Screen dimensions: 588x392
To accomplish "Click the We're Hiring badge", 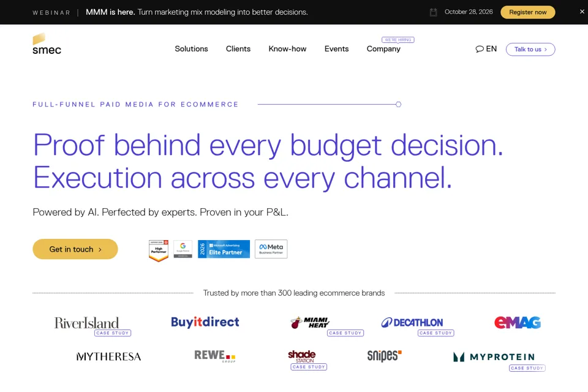I will coord(398,40).
